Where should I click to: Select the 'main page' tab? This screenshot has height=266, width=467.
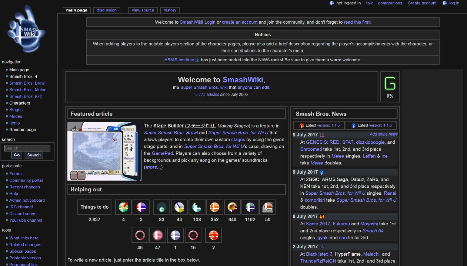[77, 10]
